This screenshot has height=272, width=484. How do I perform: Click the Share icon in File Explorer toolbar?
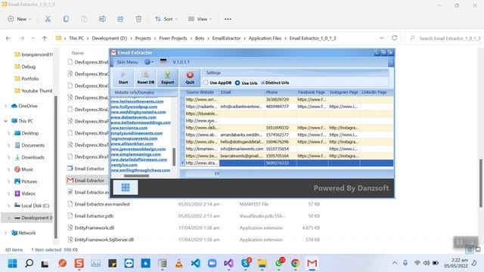(x=120, y=19)
